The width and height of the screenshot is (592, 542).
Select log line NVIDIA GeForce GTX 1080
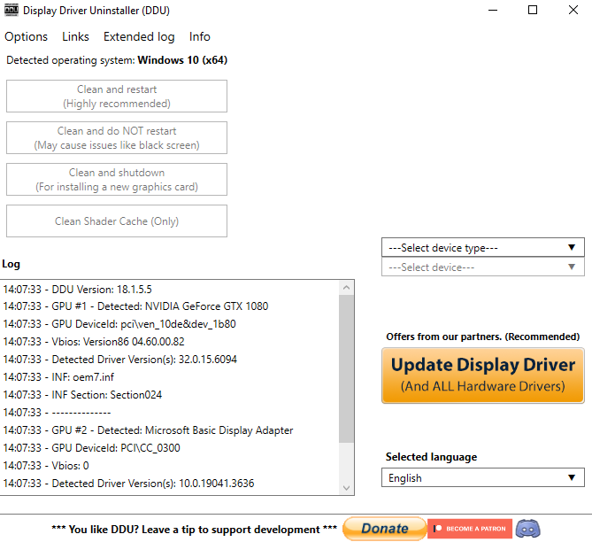(135, 306)
